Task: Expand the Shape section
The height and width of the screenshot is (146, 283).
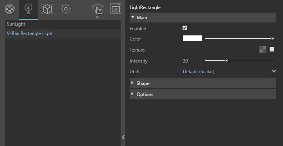Action: click(x=203, y=83)
